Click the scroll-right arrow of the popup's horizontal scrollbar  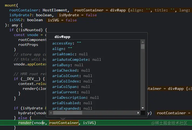tap(138, 113)
